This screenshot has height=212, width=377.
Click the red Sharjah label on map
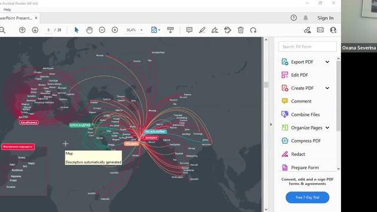click(151, 138)
